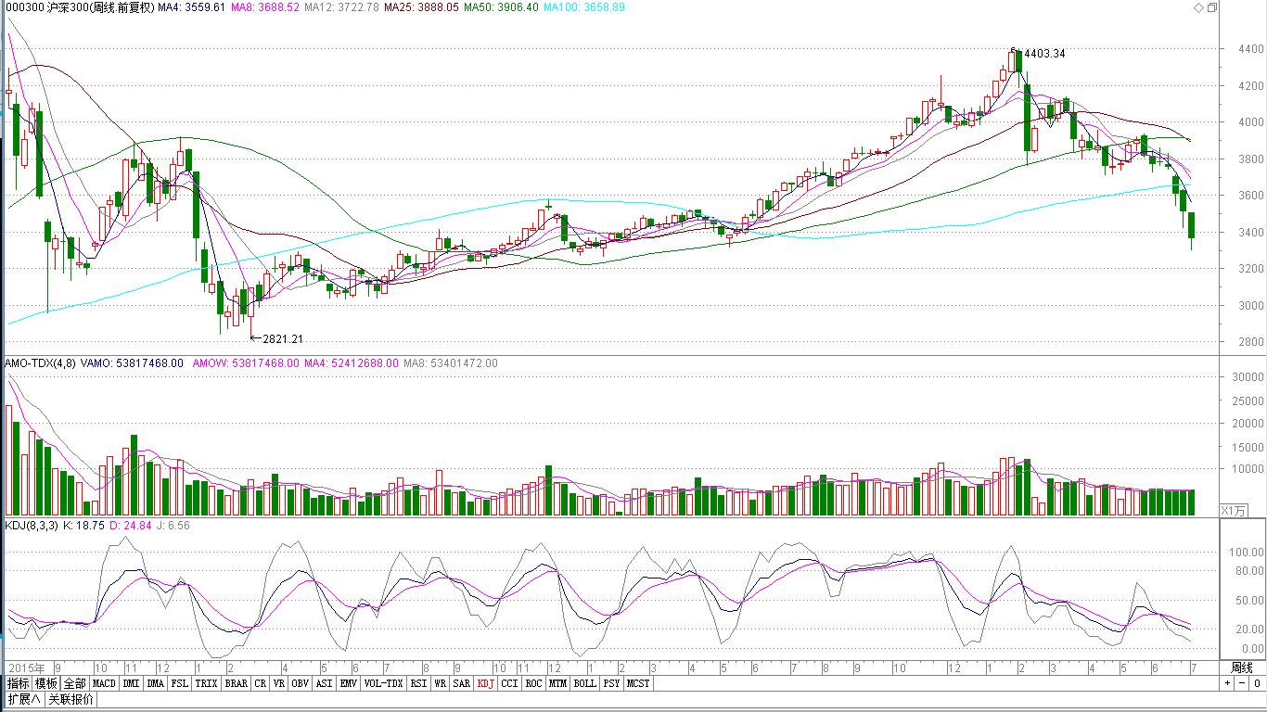Viewport: 1267px width, 712px height.
Task: Expand the 扩展∧ panel
Action: pyautogui.click(x=23, y=699)
